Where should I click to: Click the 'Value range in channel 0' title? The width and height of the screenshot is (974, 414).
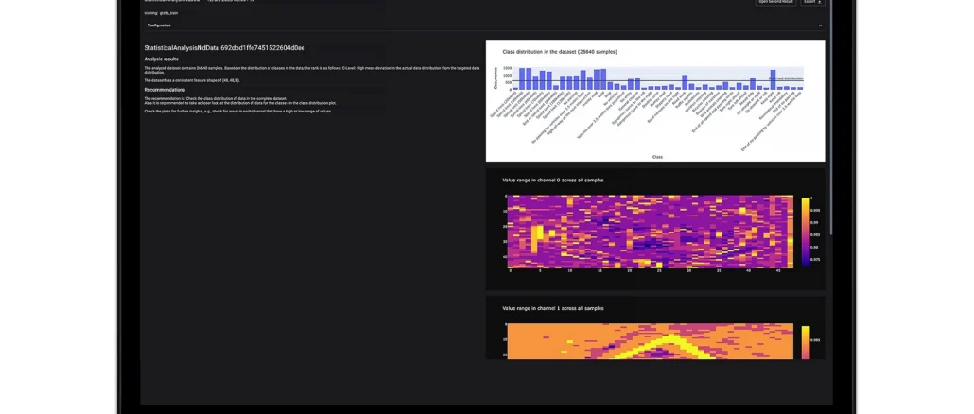coord(552,180)
